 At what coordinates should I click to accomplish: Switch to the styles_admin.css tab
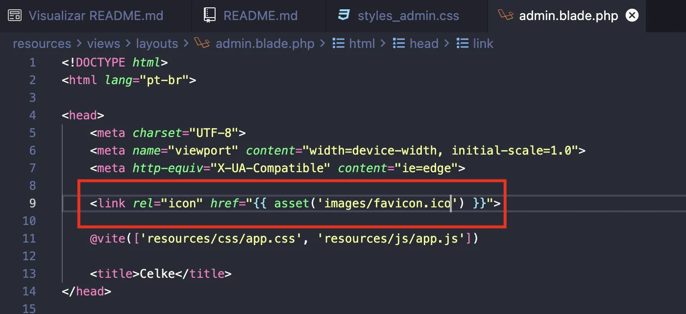click(407, 15)
